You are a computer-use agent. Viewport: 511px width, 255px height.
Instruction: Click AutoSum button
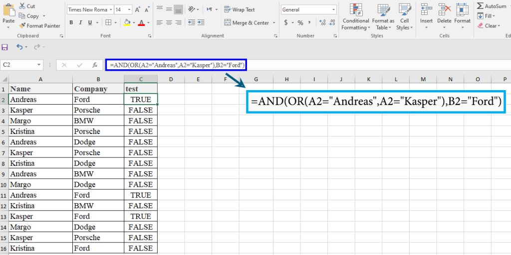pos(492,6)
